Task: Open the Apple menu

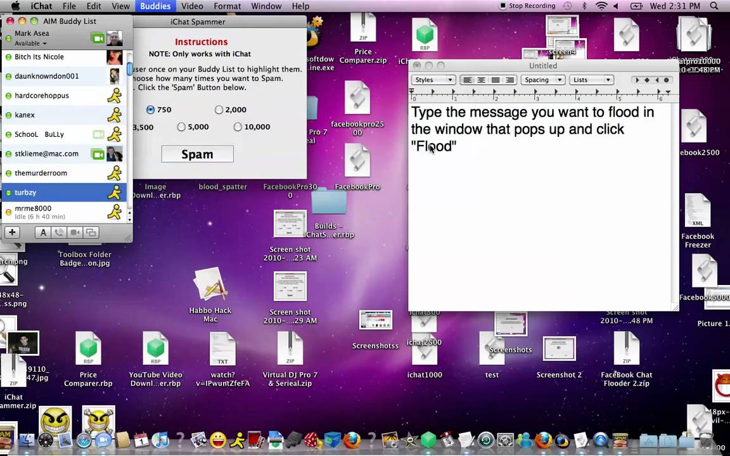Action: (x=15, y=6)
